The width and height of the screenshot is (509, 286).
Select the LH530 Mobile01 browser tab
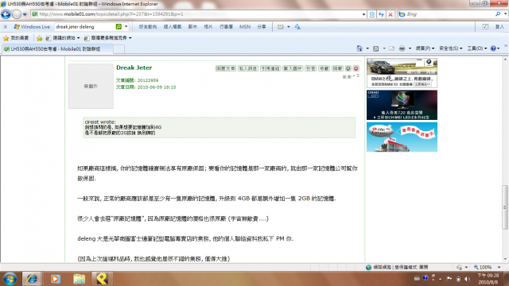coord(57,49)
